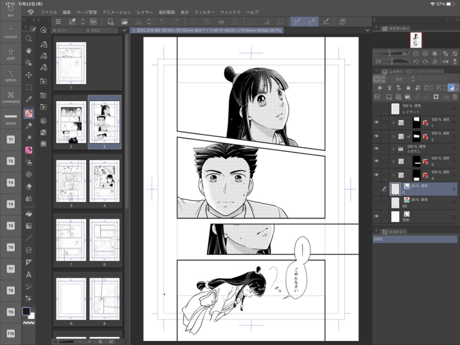Select the Eraser tool
460x345 pixels.
click(28, 186)
